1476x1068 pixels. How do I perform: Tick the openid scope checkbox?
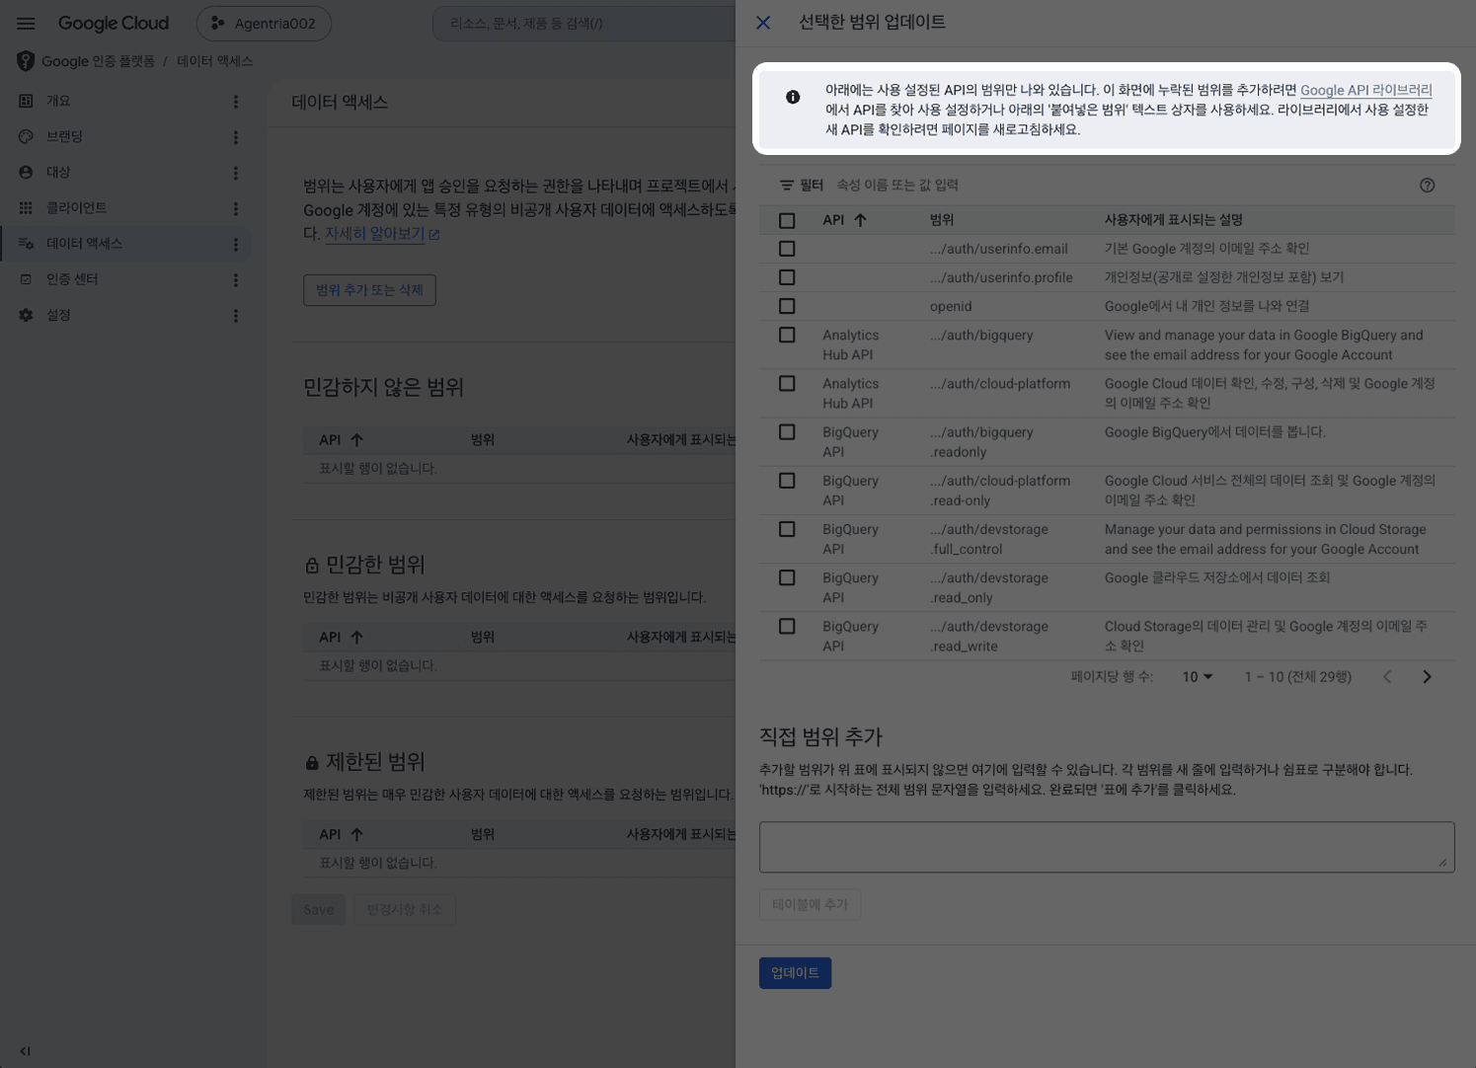(787, 306)
